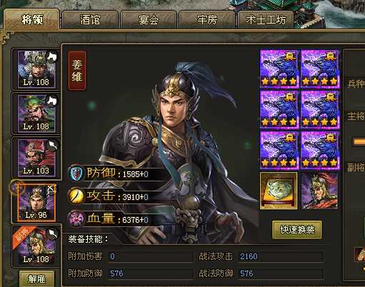This screenshot has width=365, height=287.
Task: Switch to the 术士工坊 tab
Action: [266, 20]
